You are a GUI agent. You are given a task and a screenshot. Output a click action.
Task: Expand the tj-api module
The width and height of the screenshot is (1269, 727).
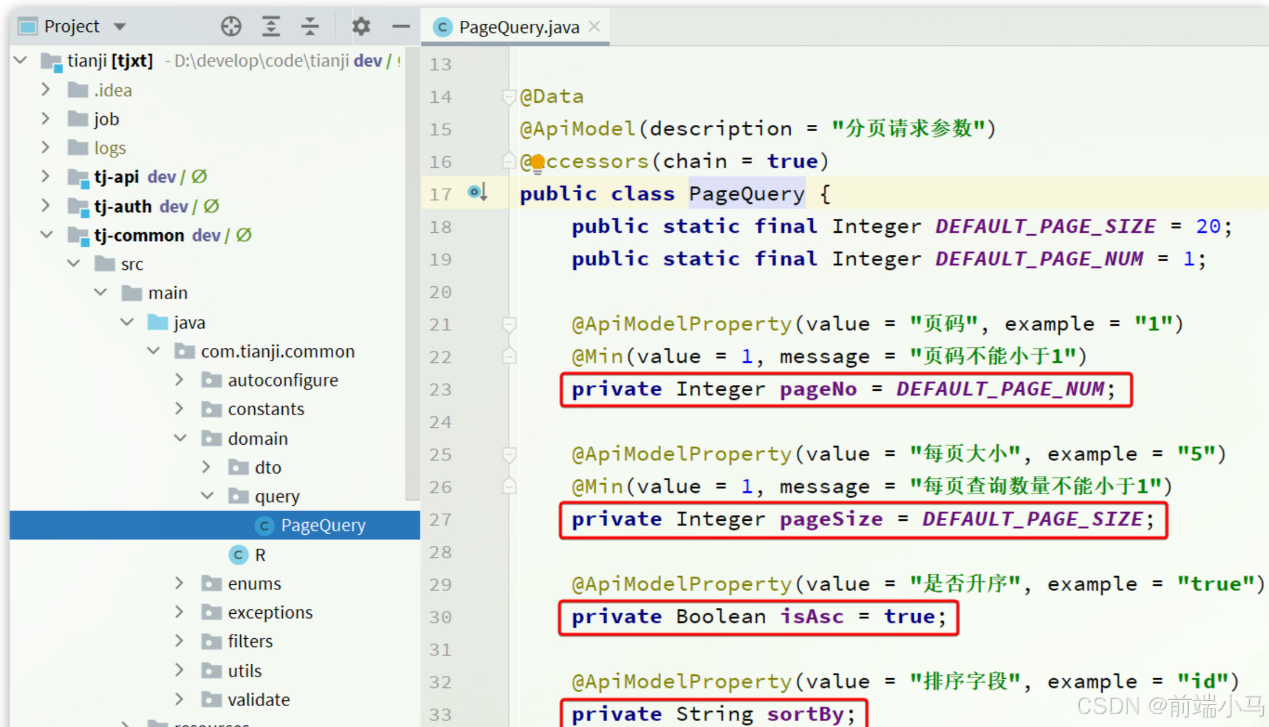(x=46, y=177)
